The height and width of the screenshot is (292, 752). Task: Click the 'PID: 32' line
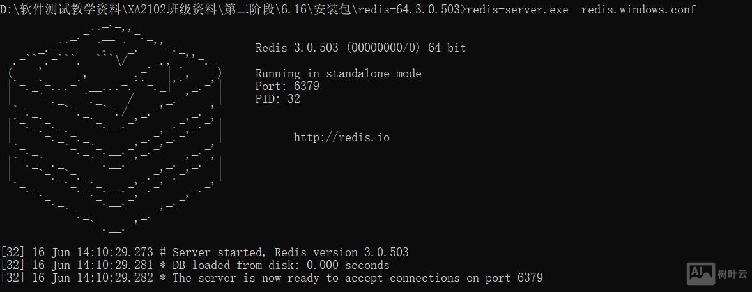(x=277, y=99)
